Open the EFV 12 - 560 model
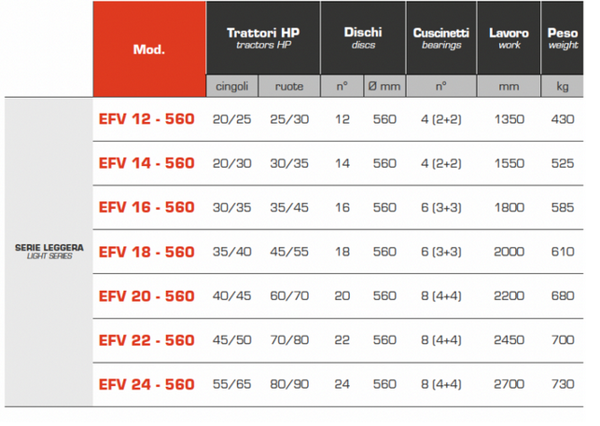This screenshot has width=600, height=426. coord(147,119)
